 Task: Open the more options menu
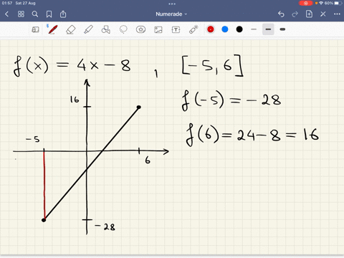[337, 14]
